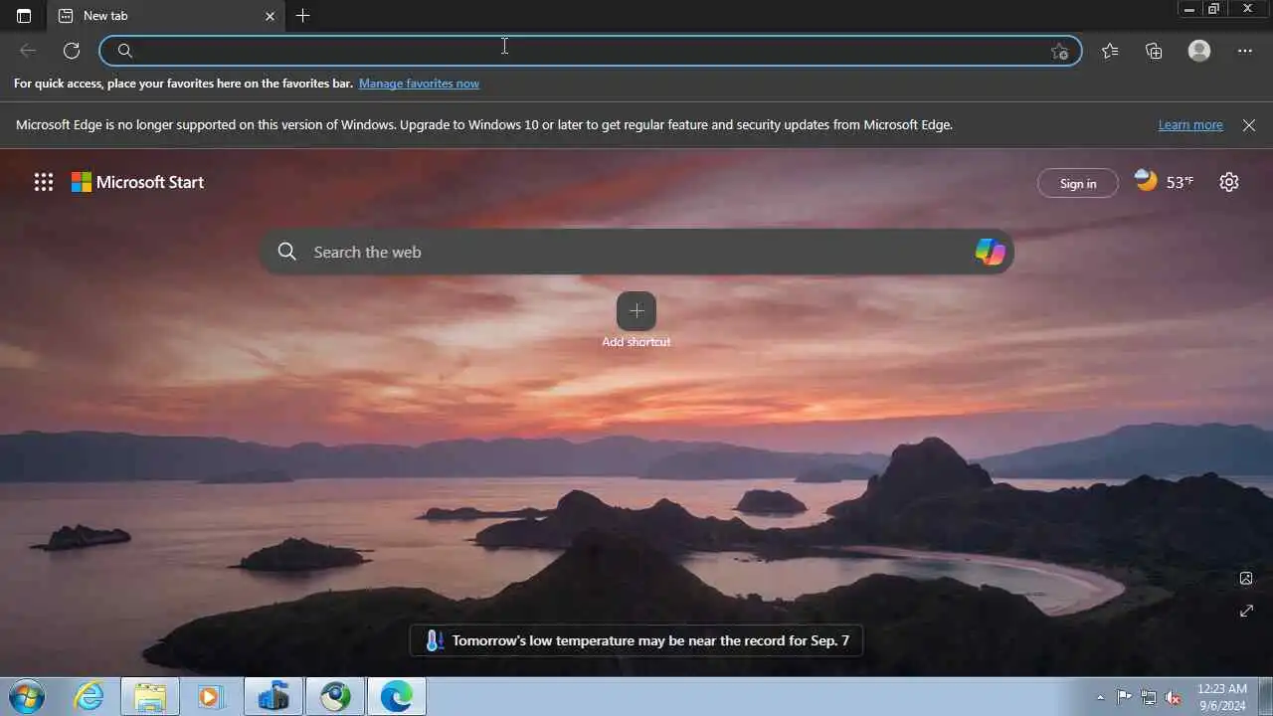View the 53°F temperature details

pos(1180,182)
